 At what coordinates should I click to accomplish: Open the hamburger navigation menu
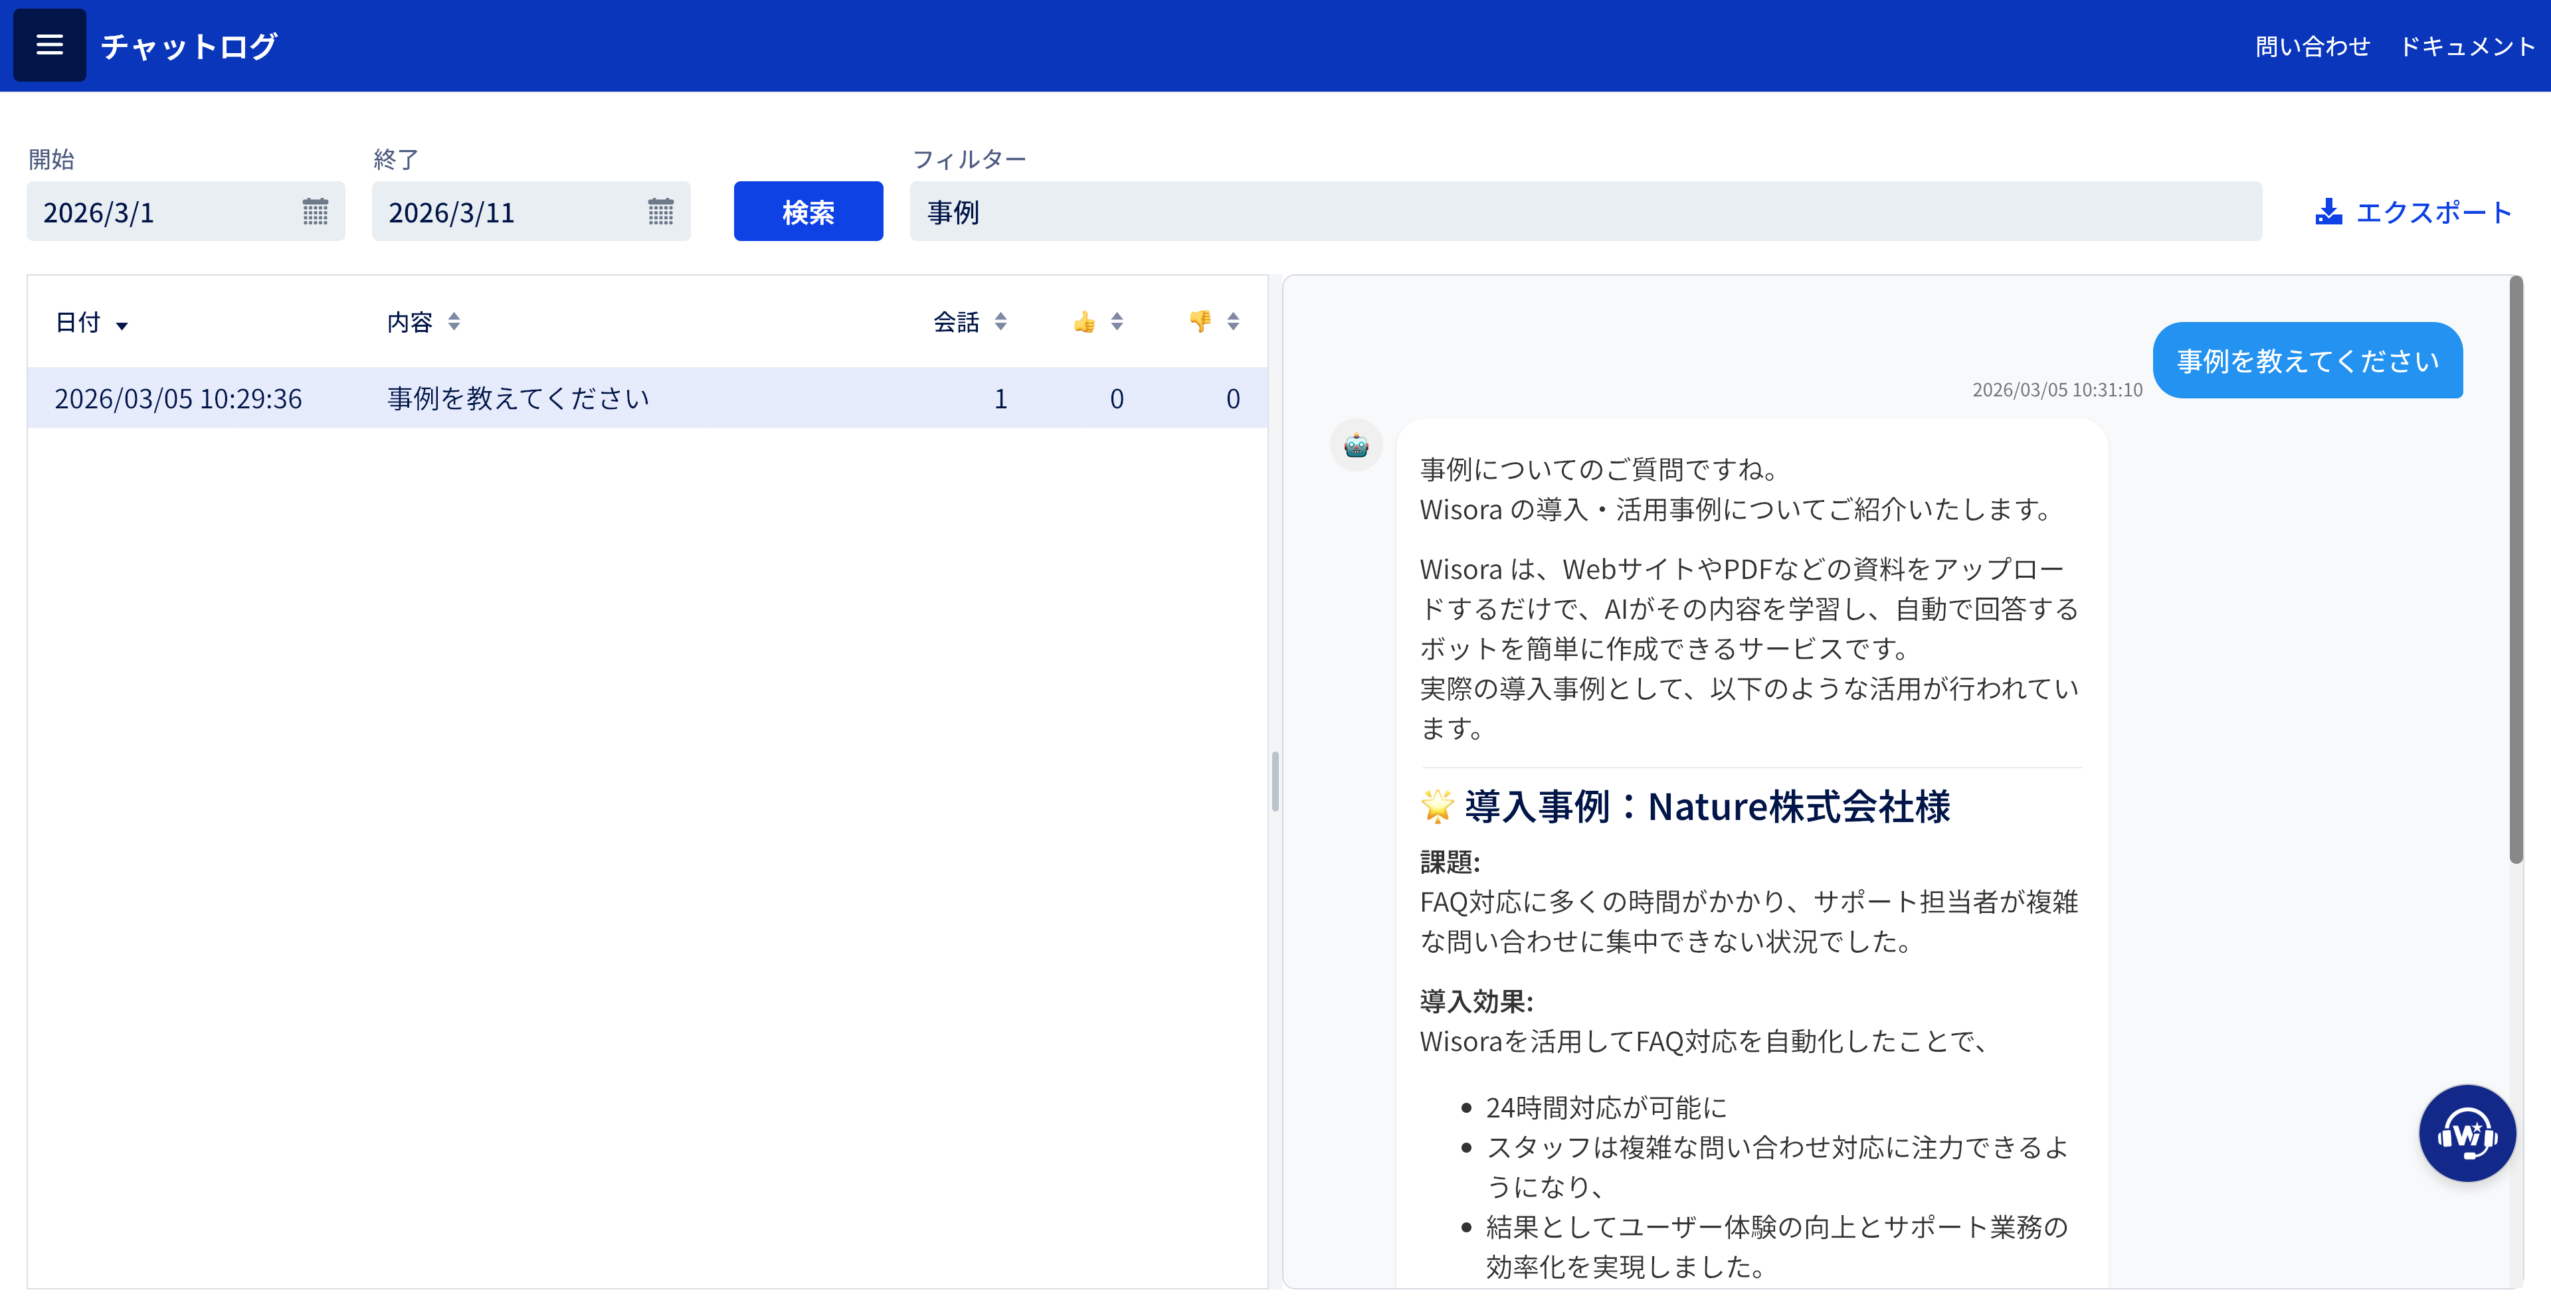click(48, 46)
